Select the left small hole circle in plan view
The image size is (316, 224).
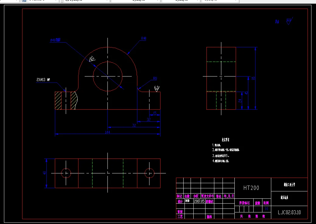tap(66, 173)
